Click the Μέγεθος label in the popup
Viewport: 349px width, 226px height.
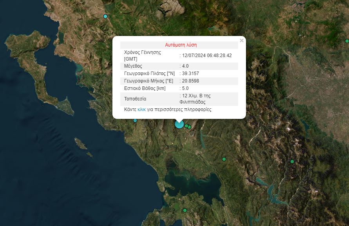pyautogui.click(x=133, y=66)
